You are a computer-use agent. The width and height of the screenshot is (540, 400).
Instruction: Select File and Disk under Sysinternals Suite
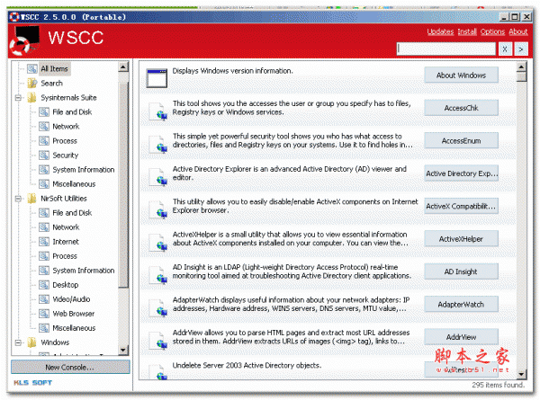(72, 111)
